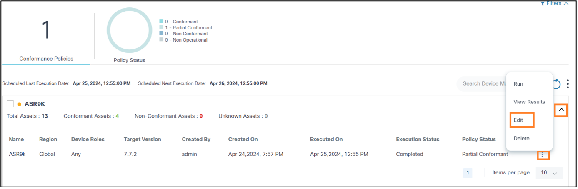Click the Non Conformant legend swatch
Viewport: 578px width, 189px height.
pos(161,34)
